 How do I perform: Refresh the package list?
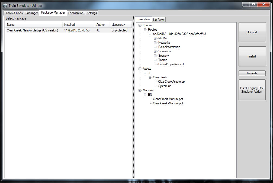pos(252,73)
